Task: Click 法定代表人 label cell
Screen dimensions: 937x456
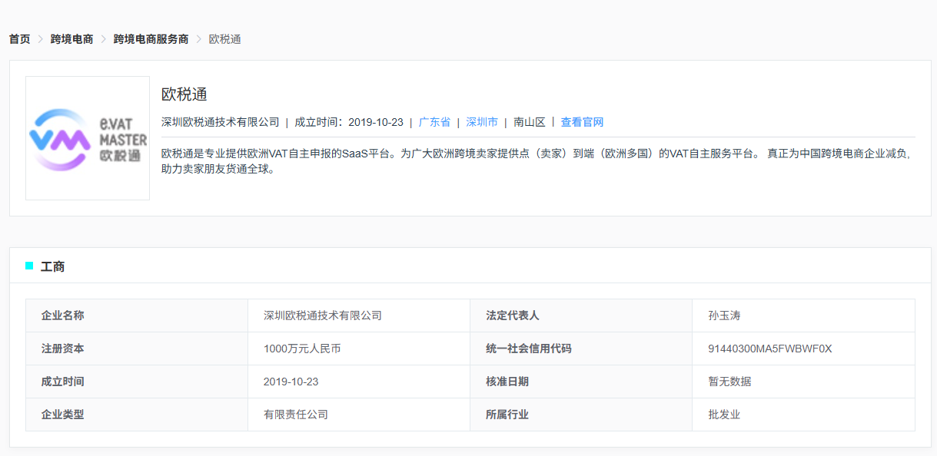Action: click(581, 316)
